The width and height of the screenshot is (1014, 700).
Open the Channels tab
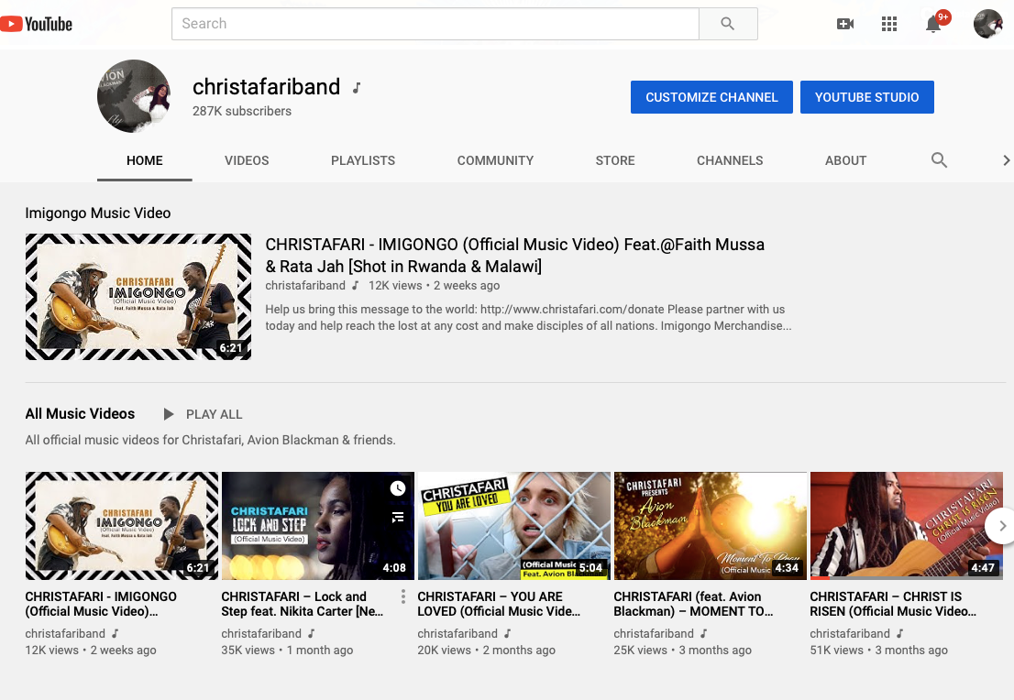point(730,160)
